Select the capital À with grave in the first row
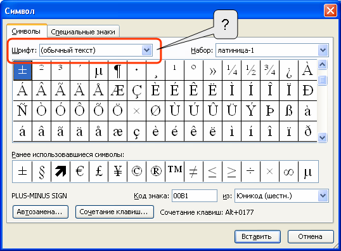The width and height of the screenshot is (341, 251). 308,71
